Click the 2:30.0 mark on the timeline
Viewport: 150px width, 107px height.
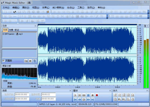pyautogui.click(x=97, y=87)
